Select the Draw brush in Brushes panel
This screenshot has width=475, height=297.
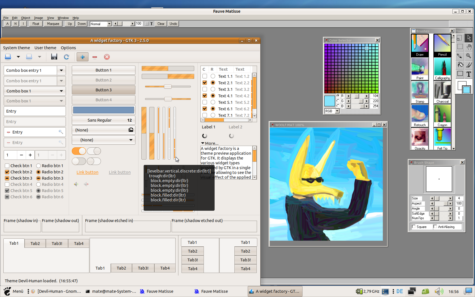[420, 46]
